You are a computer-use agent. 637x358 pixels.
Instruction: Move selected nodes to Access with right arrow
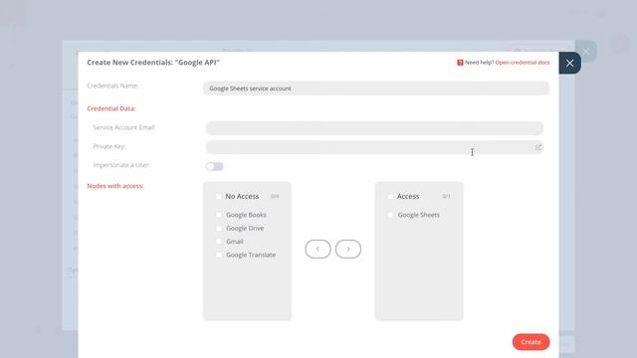click(x=348, y=249)
